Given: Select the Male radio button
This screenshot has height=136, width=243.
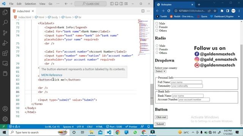Looking at the screenshot, I should pyautogui.click(x=157, y=45).
